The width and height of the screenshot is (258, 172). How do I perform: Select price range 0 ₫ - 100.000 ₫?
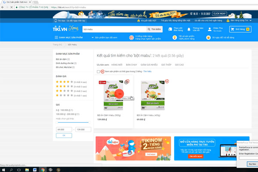pyautogui.click(x=64, y=110)
